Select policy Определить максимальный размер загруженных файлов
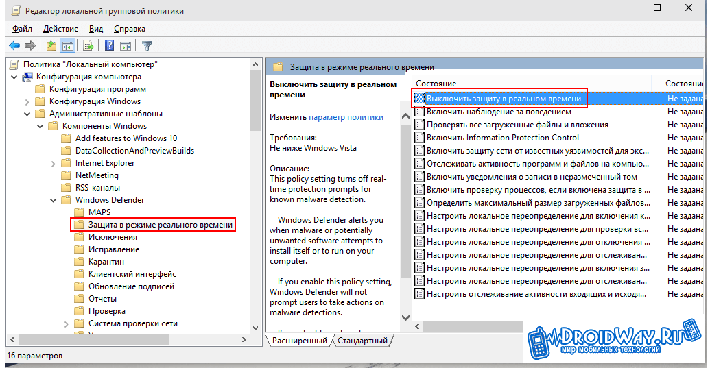This screenshot has height=368, width=710. (x=539, y=203)
